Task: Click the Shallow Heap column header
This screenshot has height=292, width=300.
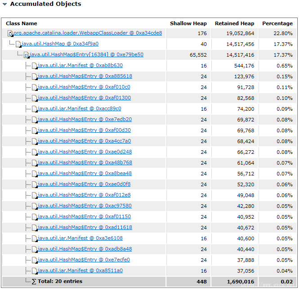Action: coord(188,23)
